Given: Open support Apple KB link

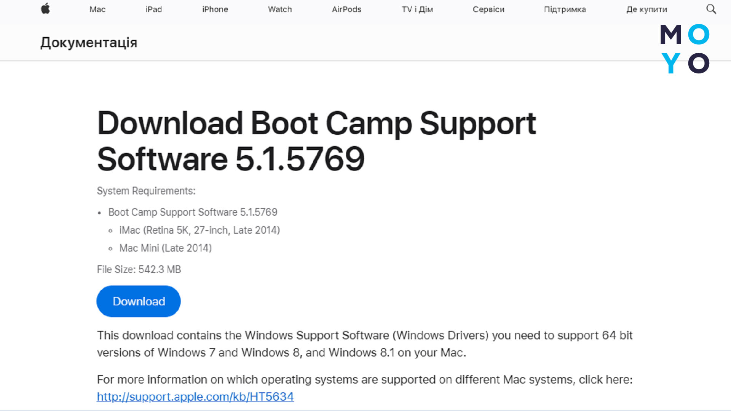Looking at the screenshot, I should point(195,397).
